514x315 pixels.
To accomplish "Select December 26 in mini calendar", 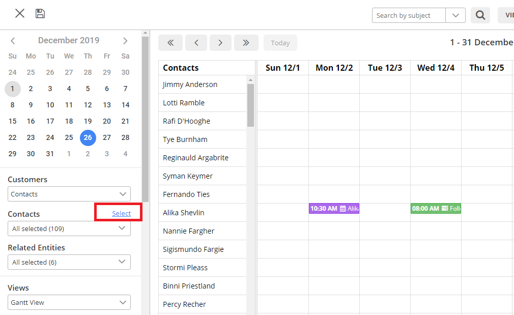I will 88,137.
